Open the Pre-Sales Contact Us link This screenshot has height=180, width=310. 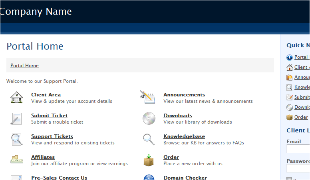[59, 178]
